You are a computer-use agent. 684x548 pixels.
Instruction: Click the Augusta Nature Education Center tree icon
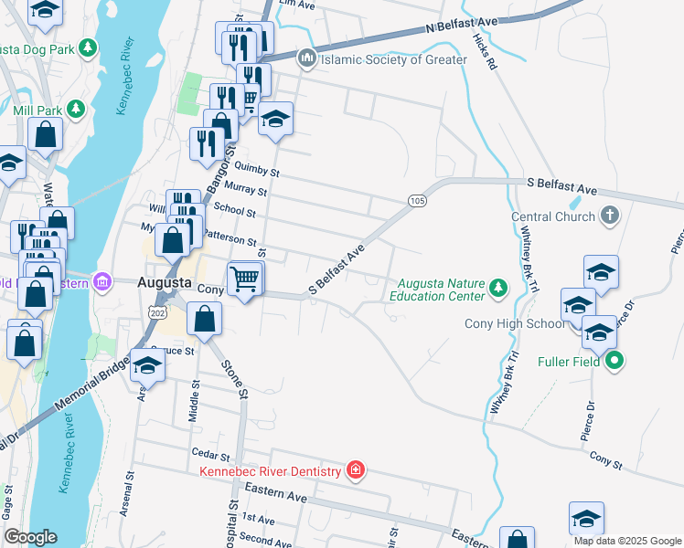click(x=498, y=288)
